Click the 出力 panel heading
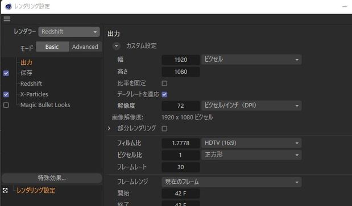352x206 pixels. pyautogui.click(x=114, y=34)
